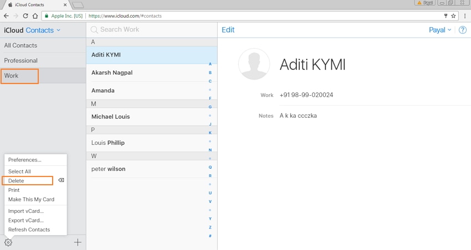471x250 pixels.
Task: Choose Import vCard... from the menu
Action: tap(26, 211)
